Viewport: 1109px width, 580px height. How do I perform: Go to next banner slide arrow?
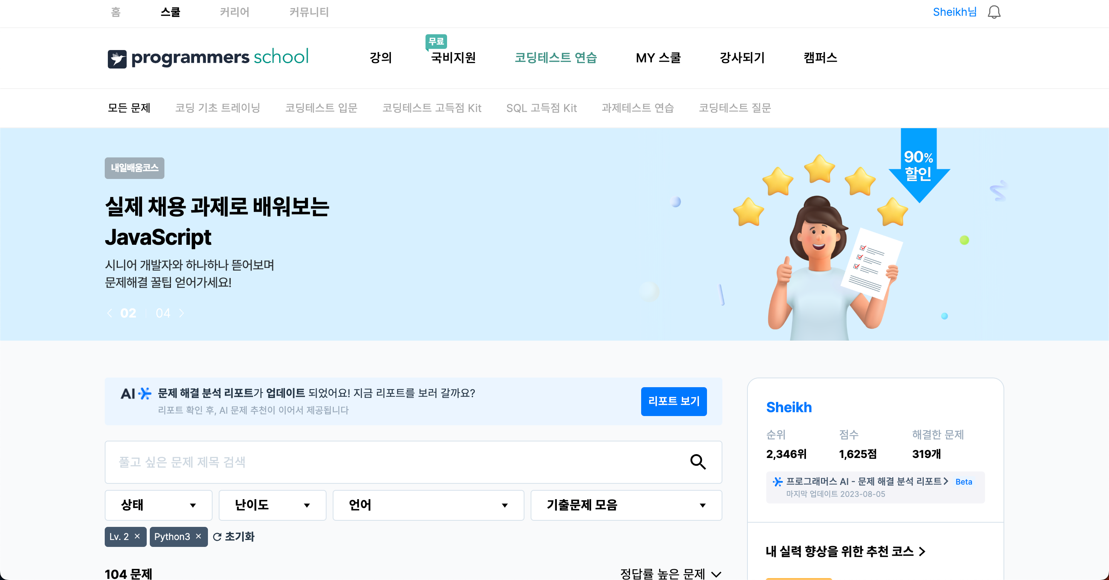[181, 313]
